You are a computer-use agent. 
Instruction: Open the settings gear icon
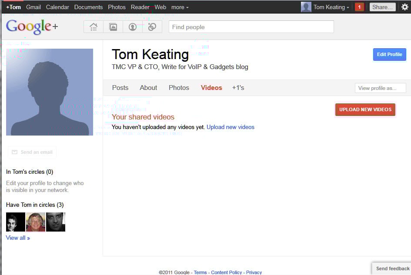point(404,7)
